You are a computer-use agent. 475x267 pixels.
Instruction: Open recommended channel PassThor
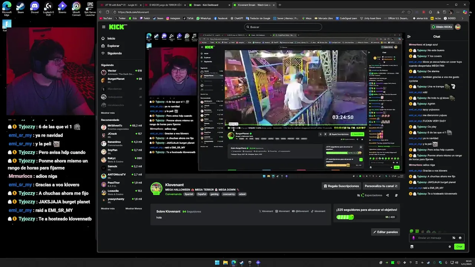click(121, 184)
